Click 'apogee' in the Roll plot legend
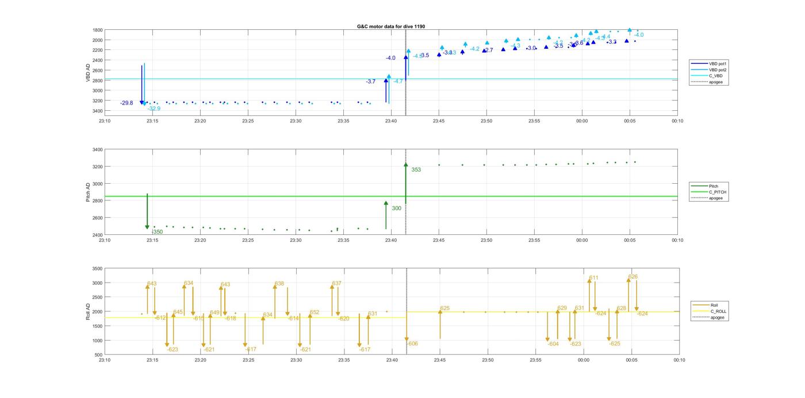 tap(718, 317)
